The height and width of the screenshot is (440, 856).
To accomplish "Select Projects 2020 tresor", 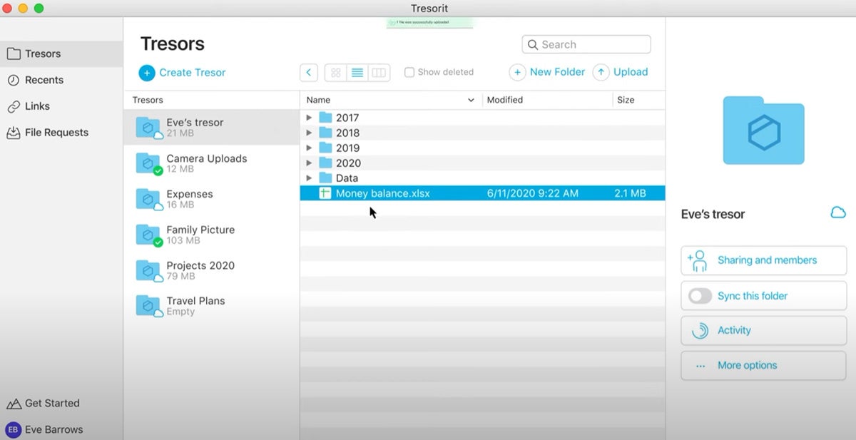I will point(211,270).
